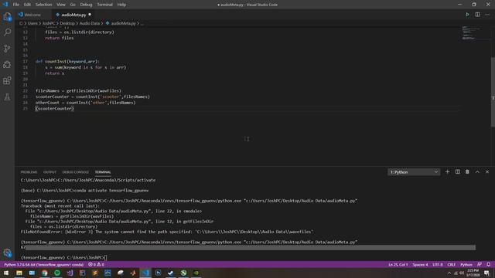
Task: Open the Source Control view
Action: click(x=7, y=48)
